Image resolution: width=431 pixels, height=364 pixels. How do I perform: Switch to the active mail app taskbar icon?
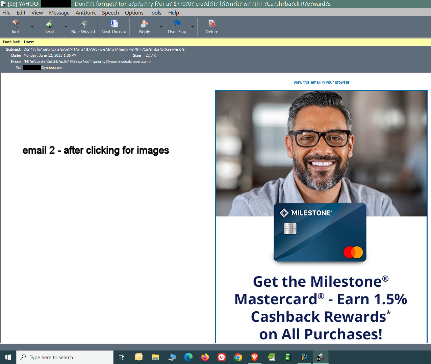click(320, 357)
